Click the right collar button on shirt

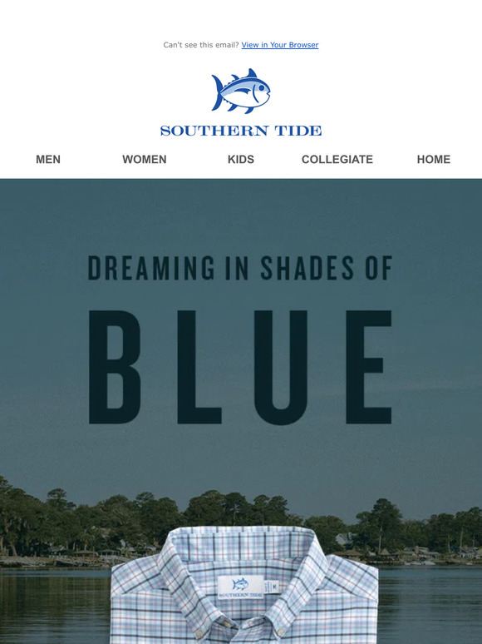tap(279, 631)
